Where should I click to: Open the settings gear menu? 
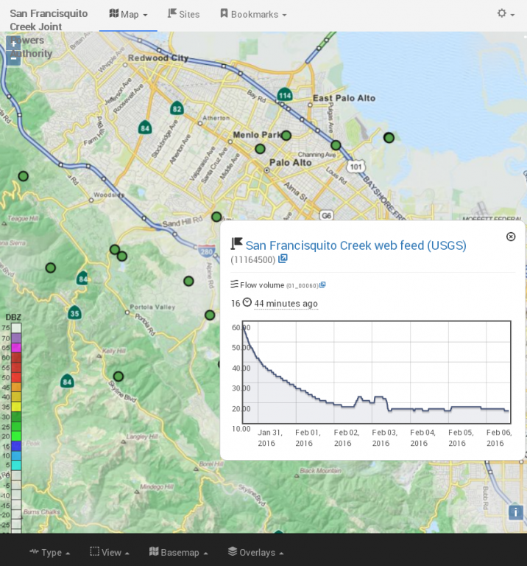click(x=505, y=14)
